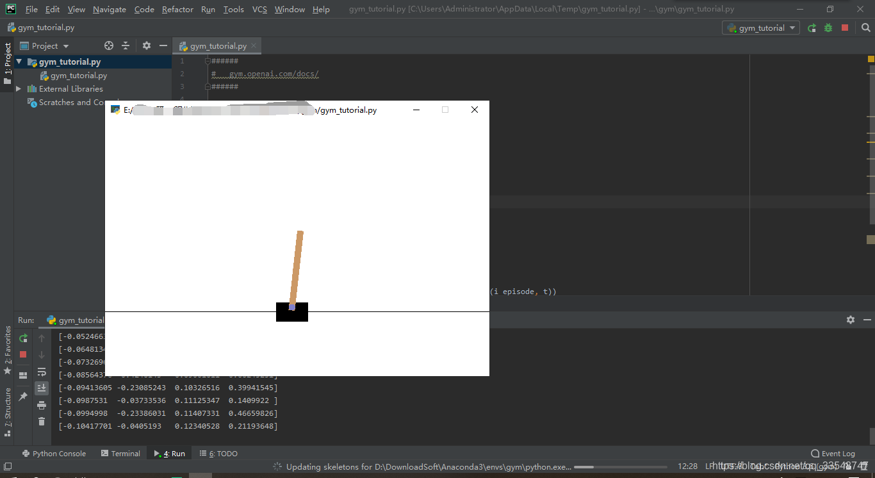Pin the Run tab
Image resolution: width=875 pixels, height=478 pixels.
[x=23, y=397]
